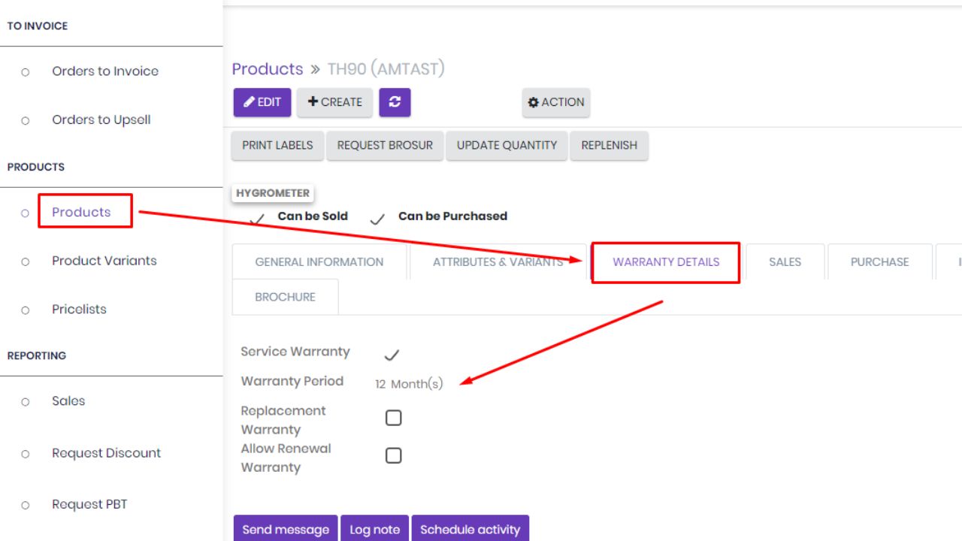The width and height of the screenshot is (962, 541).
Task: Open Orders to Invoice menu item
Action: (x=105, y=71)
